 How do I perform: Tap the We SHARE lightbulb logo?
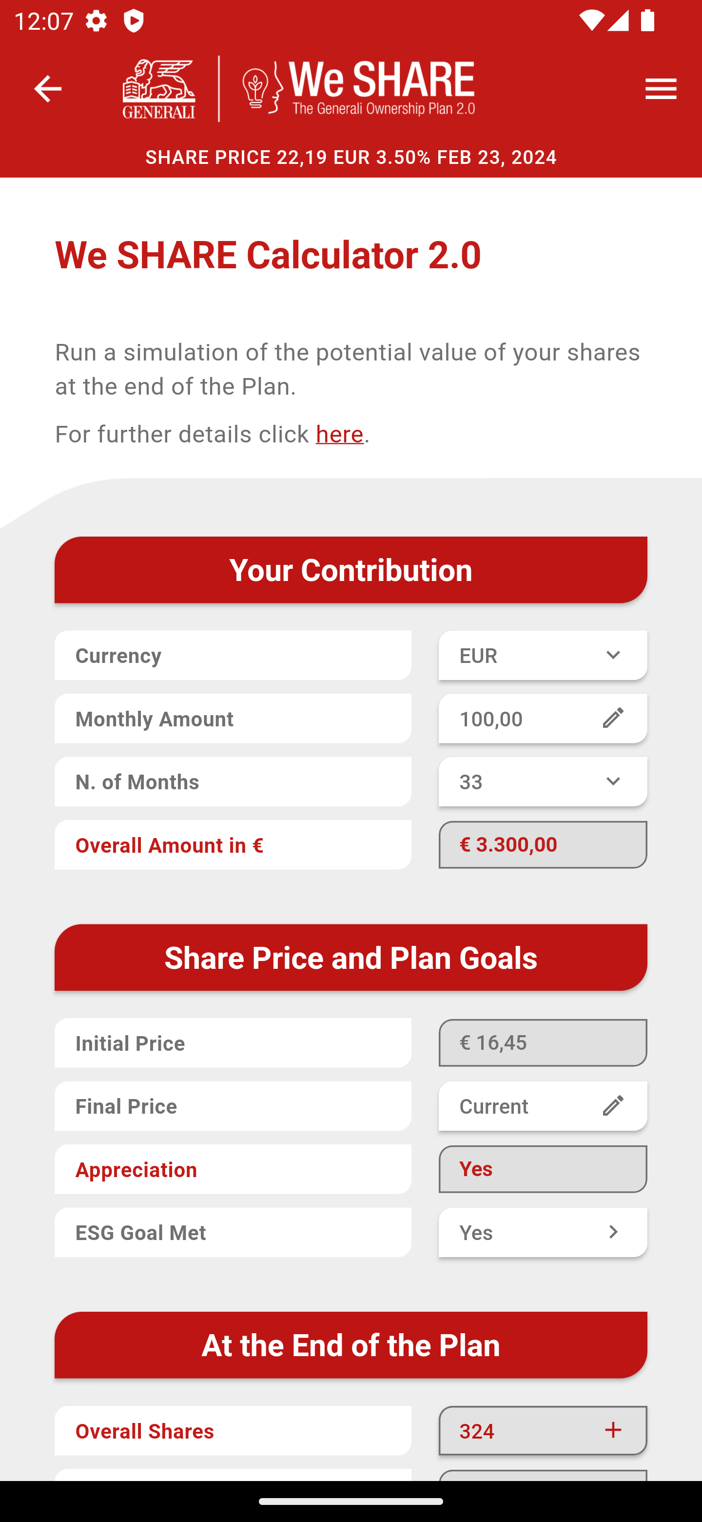point(358,89)
